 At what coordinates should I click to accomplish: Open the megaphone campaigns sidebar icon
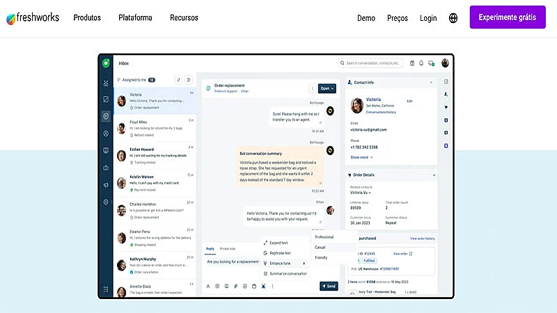tap(106, 185)
